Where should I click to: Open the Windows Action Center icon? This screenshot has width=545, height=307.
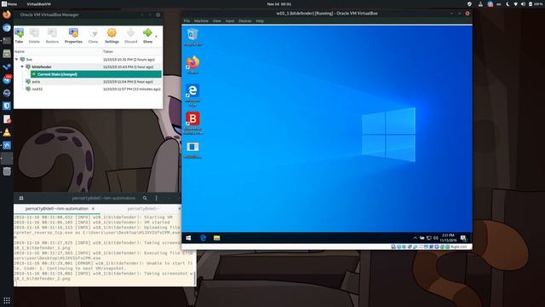pos(463,238)
